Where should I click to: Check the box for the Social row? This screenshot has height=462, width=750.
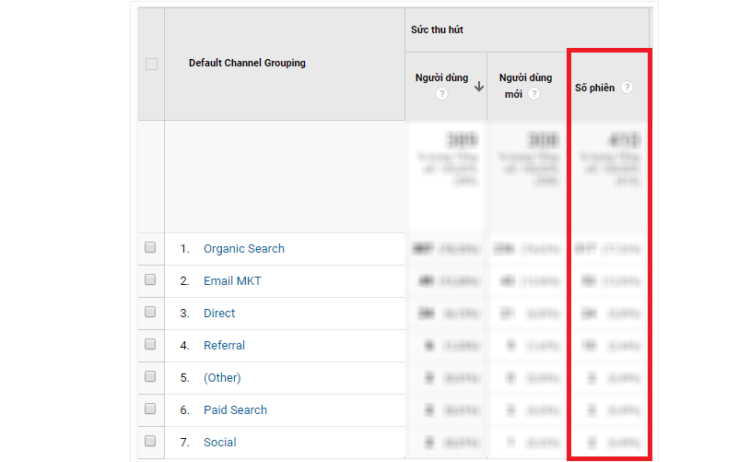[151, 442]
